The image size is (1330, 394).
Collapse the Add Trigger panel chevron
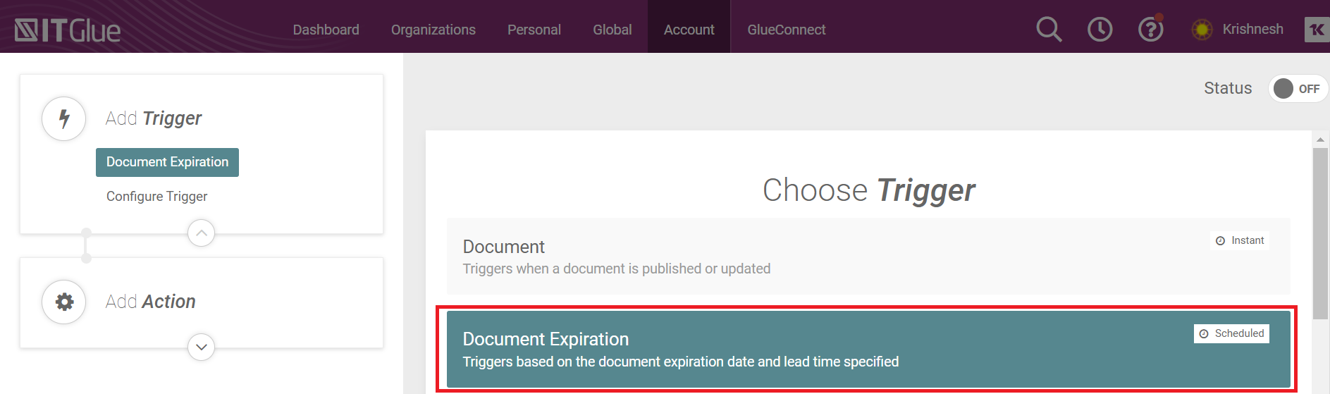202,233
